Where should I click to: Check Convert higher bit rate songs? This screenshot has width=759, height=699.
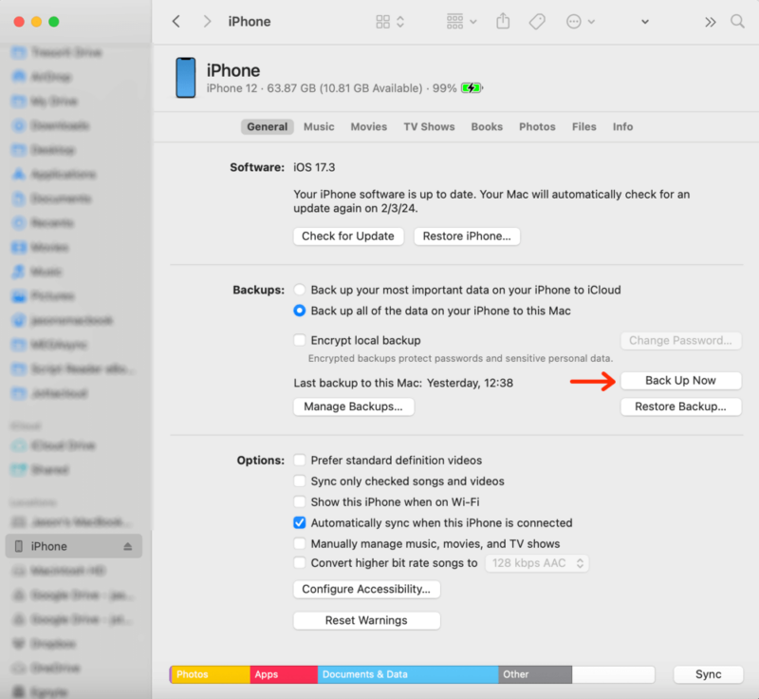coord(300,563)
